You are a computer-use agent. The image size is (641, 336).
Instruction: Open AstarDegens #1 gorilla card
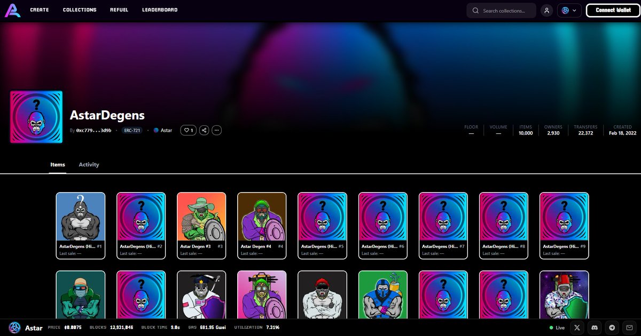pos(81,226)
